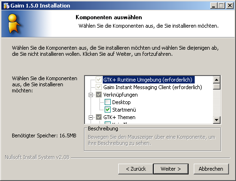
Task: Go back with the Zurück button
Action: pyautogui.click(x=136, y=169)
